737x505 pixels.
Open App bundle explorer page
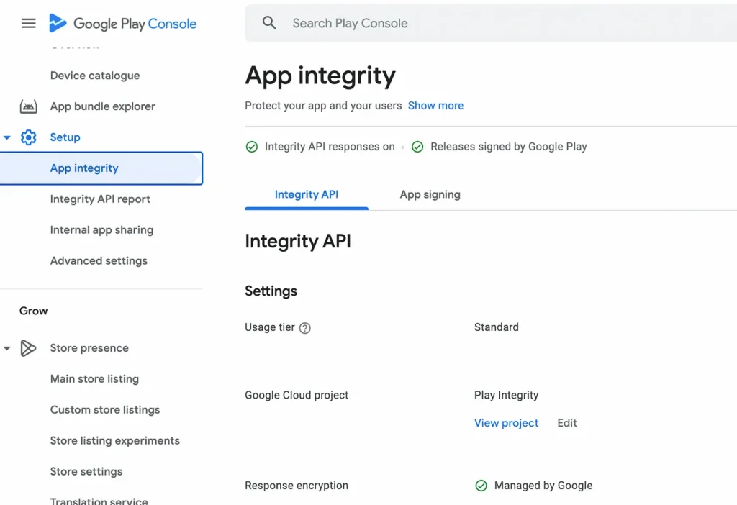pyautogui.click(x=103, y=106)
